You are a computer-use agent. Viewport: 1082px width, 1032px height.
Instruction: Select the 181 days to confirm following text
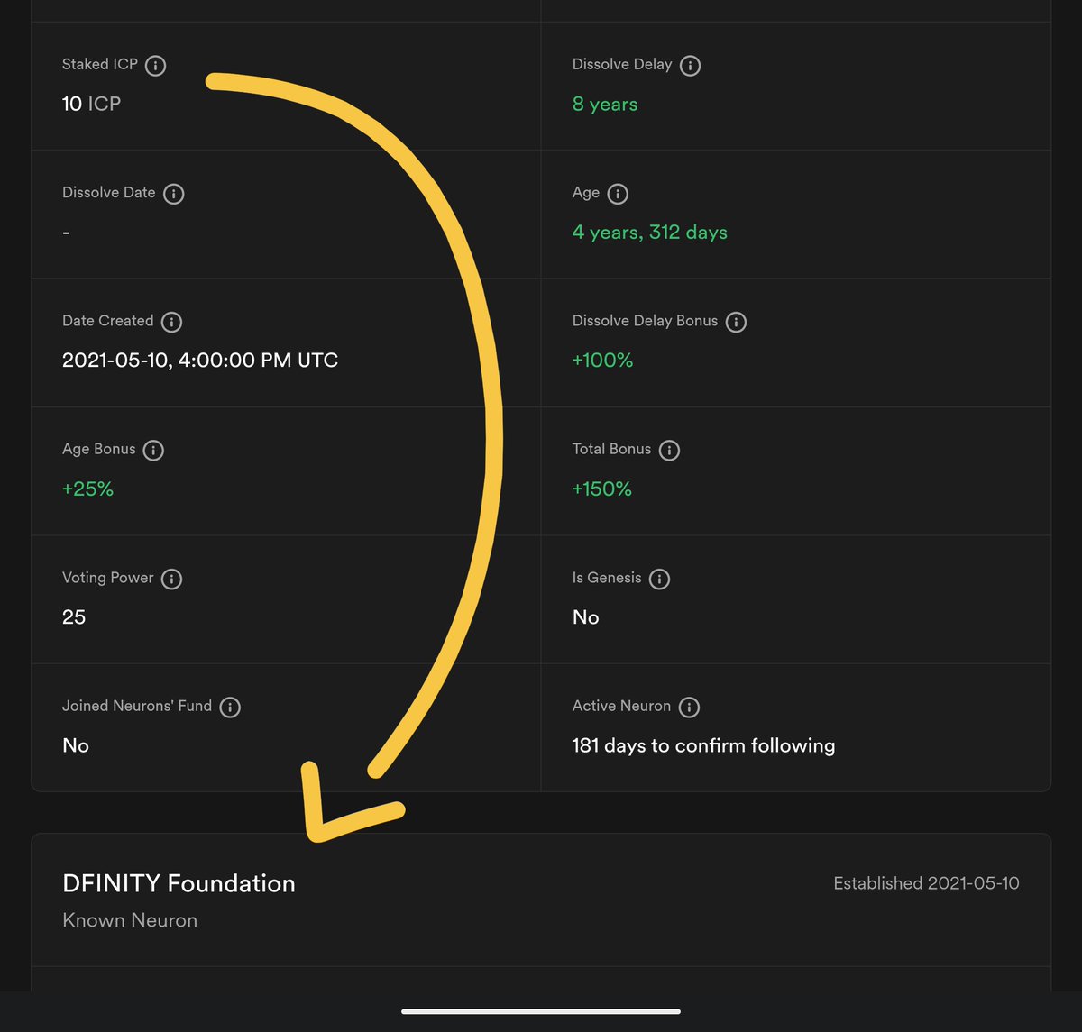703,745
